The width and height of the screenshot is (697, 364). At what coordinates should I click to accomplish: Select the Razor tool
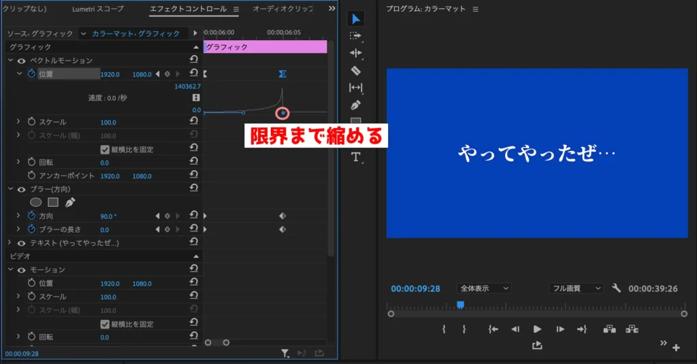[x=355, y=70]
